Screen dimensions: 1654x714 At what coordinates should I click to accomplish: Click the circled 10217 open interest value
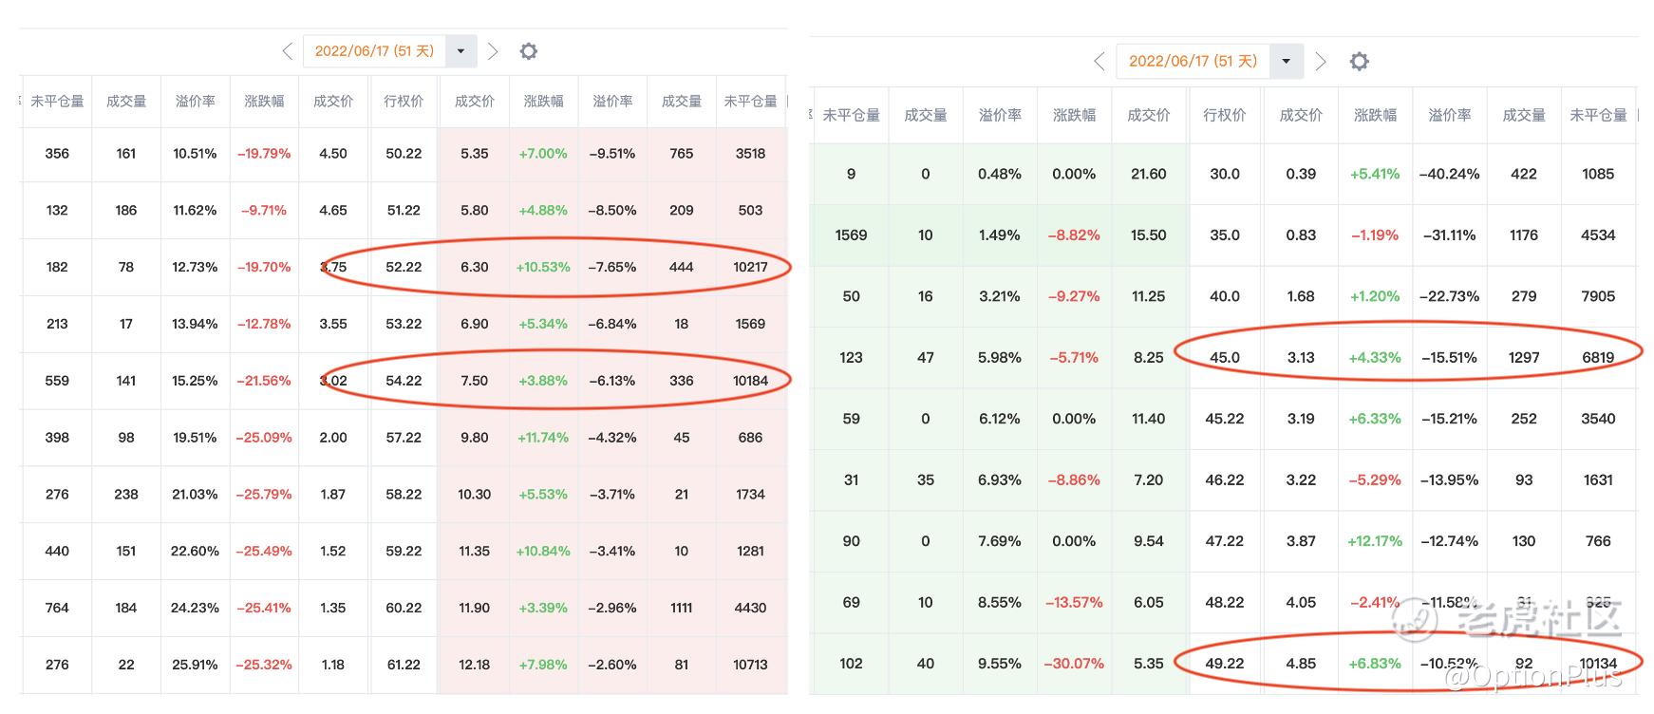tap(750, 267)
